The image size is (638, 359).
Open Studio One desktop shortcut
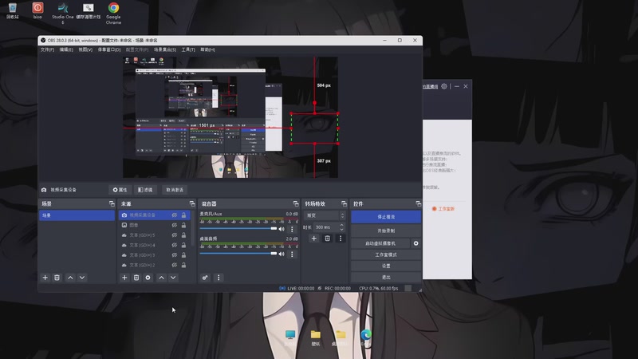[x=63, y=13]
